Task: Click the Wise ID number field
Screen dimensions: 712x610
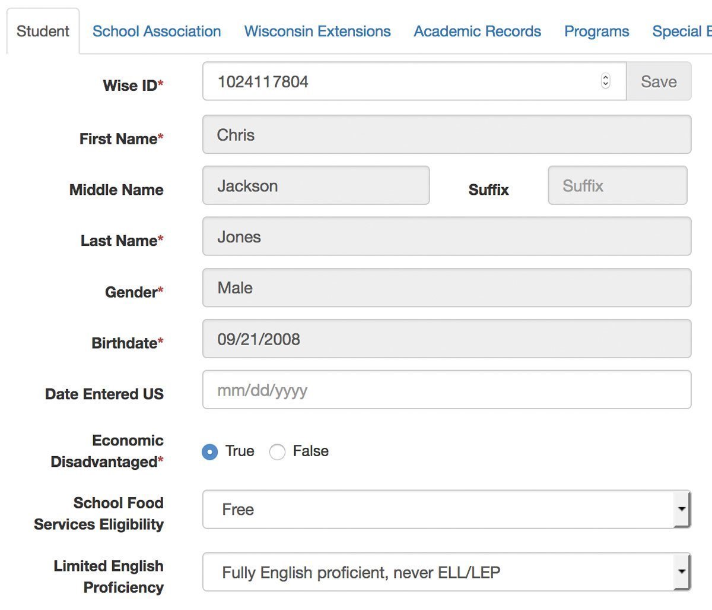Action: [414, 81]
